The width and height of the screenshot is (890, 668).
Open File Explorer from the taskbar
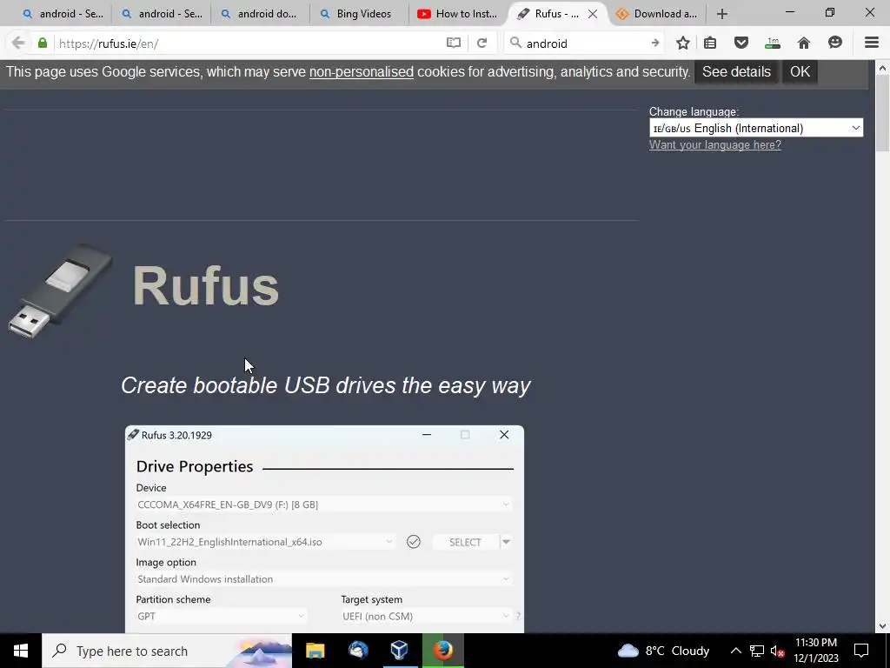click(x=315, y=651)
